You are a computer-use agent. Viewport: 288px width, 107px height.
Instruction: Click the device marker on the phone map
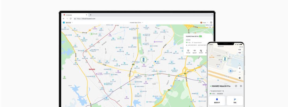(x=225, y=59)
